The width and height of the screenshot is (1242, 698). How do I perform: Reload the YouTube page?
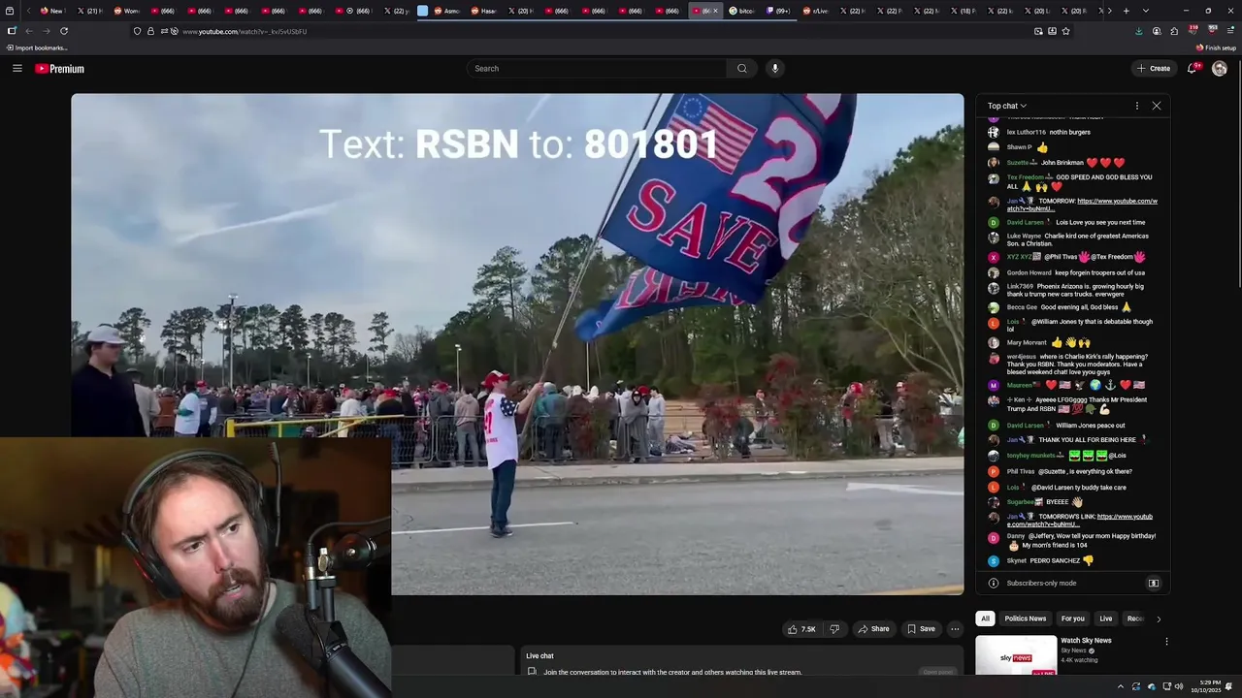(64, 31)
